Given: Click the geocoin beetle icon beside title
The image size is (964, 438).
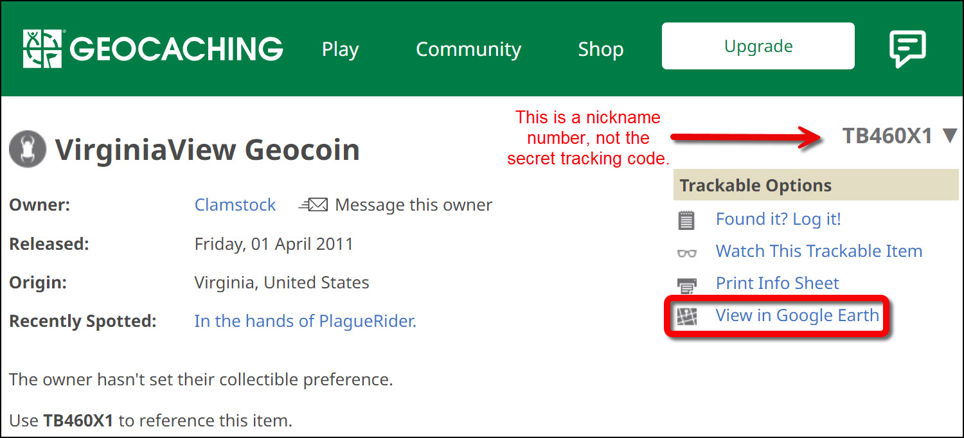Looking at the screenshot, I should [x=28, y=150].
